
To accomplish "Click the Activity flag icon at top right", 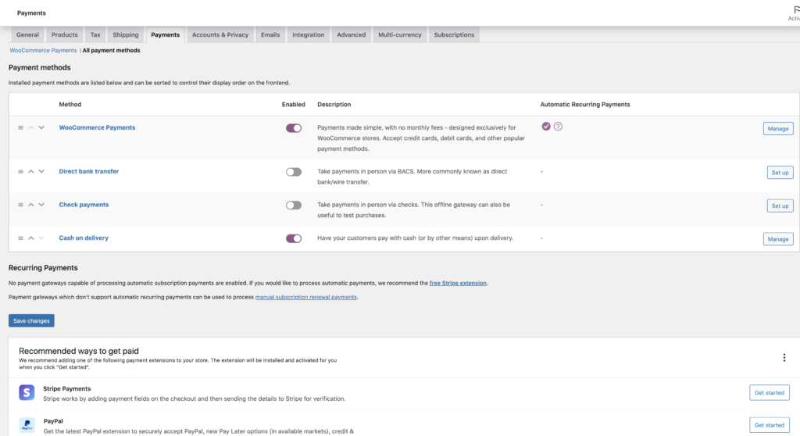I will coord(795,9).
